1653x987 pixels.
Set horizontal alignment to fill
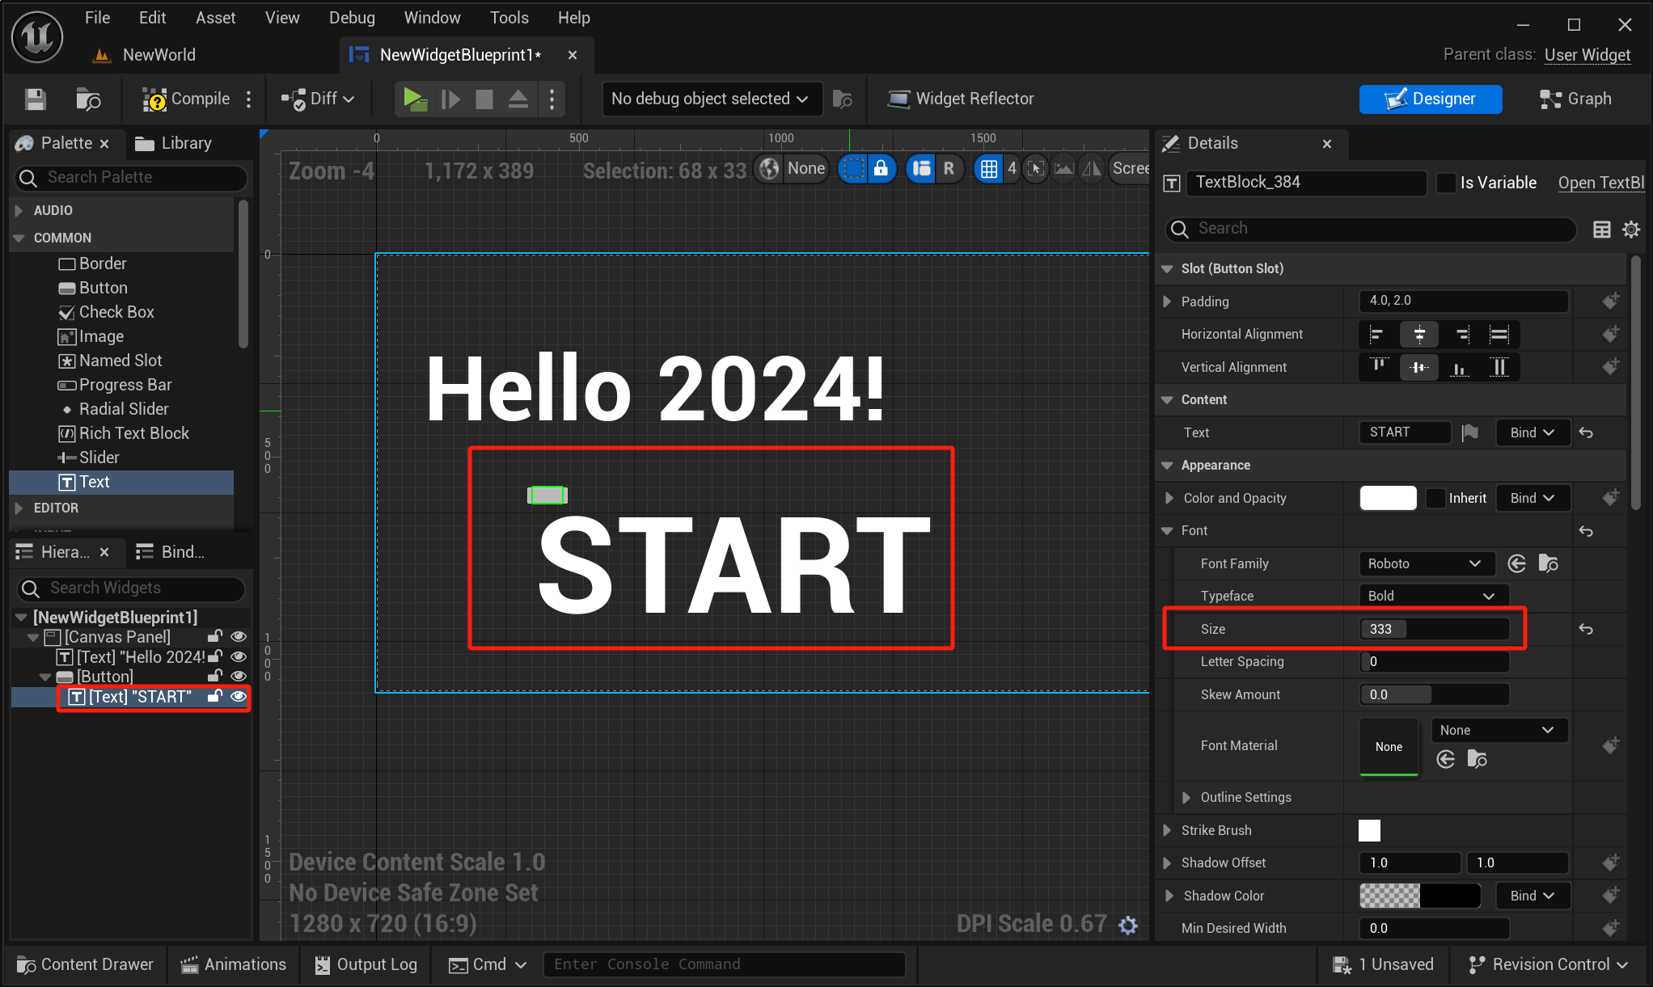(1499, 334)
